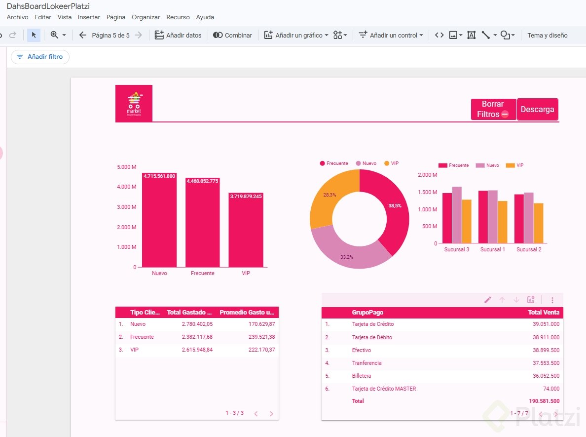Open the Insertar menu
The height and width of the screenshot is (437, 586).
pyautogui.click(x=89, y=17)
